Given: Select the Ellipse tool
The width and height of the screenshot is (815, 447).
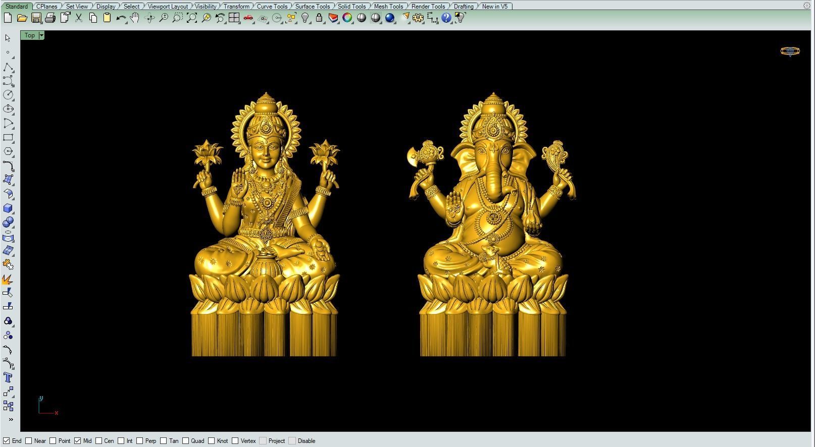Looking at the screenshot, I should (8, 109).
